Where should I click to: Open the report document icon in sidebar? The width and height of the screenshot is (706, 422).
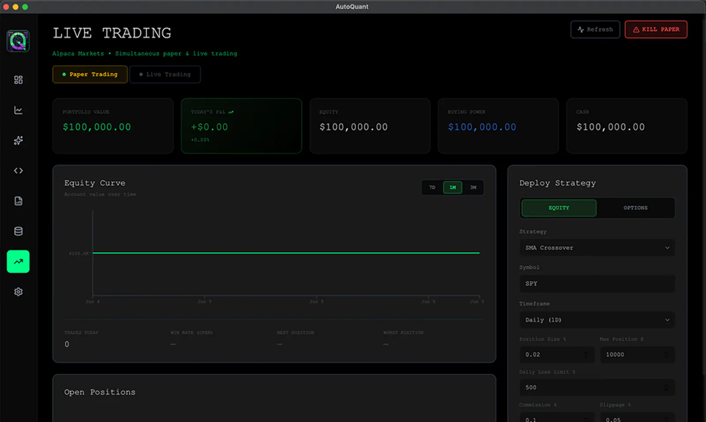point(18,201)
